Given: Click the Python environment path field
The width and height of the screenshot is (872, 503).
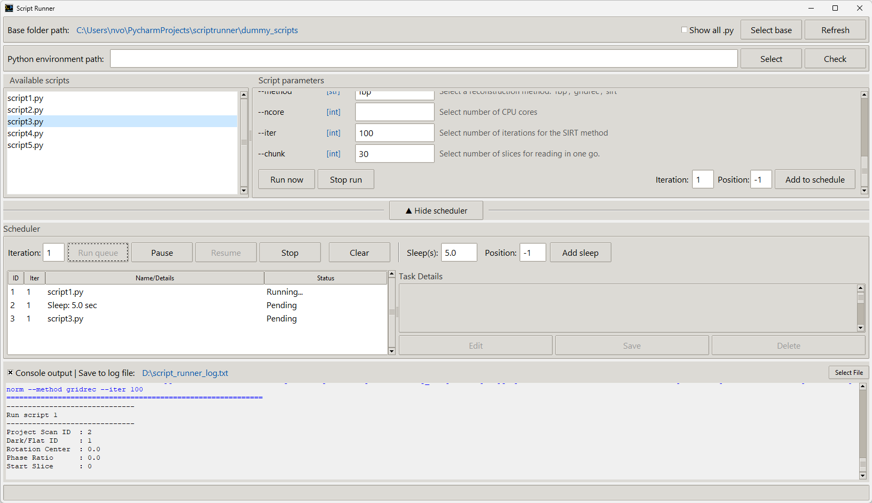Looking at the screenshot, I should click(423, 59).
